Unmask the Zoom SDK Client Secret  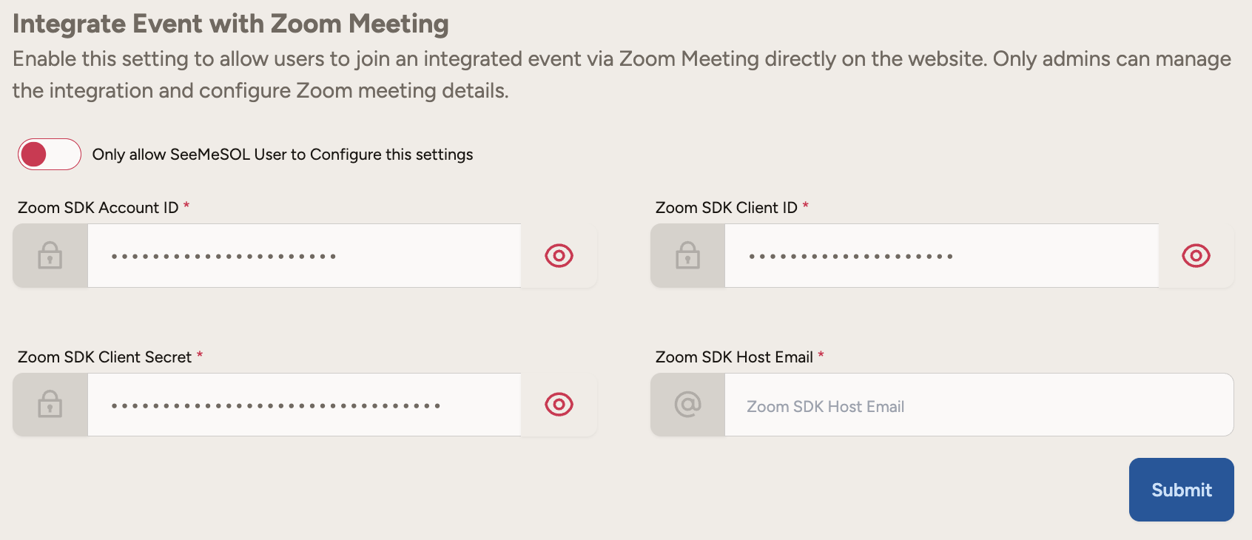[559, 405]
